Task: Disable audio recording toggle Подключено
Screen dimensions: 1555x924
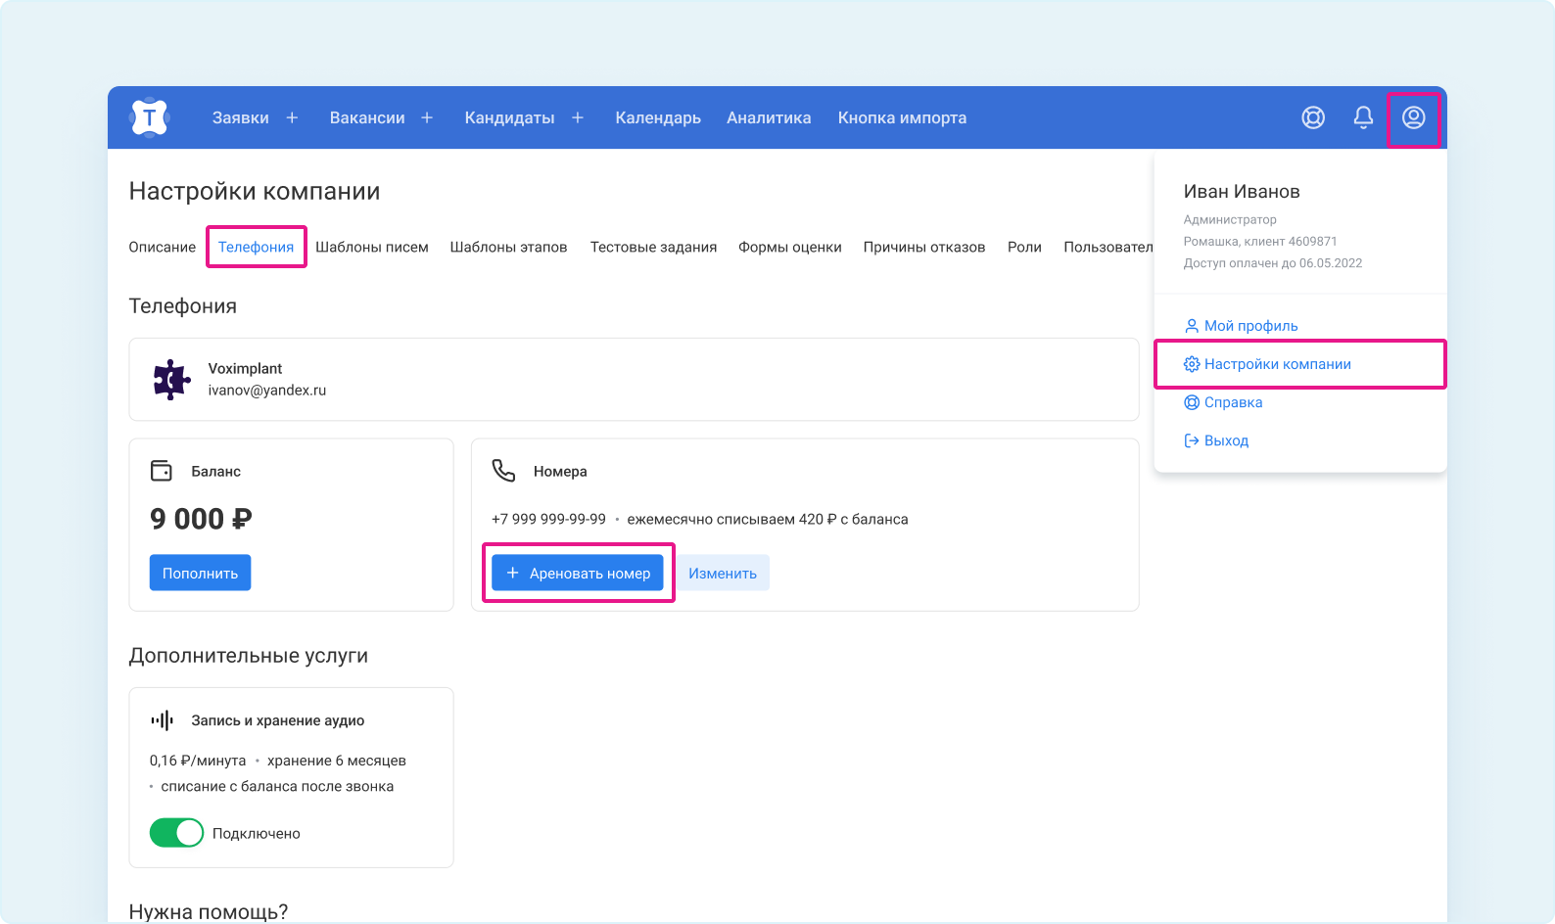Action: (x=176, y=833)
